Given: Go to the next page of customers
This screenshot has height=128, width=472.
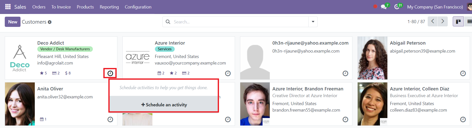Looking at the screenshot, I should [443, 22].
